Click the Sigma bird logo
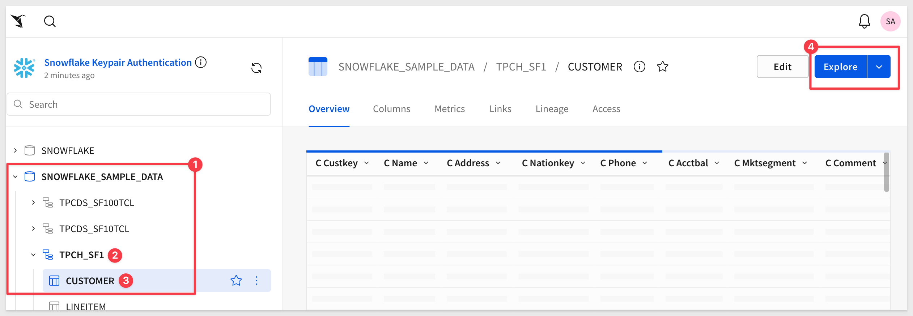 point(18,21)
